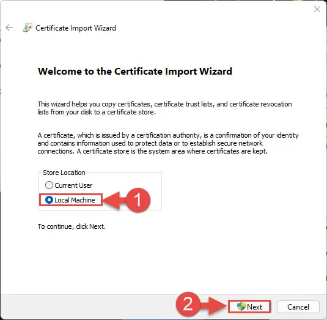Click the Cancel button
Image resolution: width=327 pixels, height=320 pixels.
(298, 307)
